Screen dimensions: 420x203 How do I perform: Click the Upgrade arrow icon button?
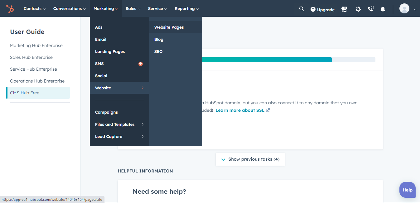tap(313, 10)
